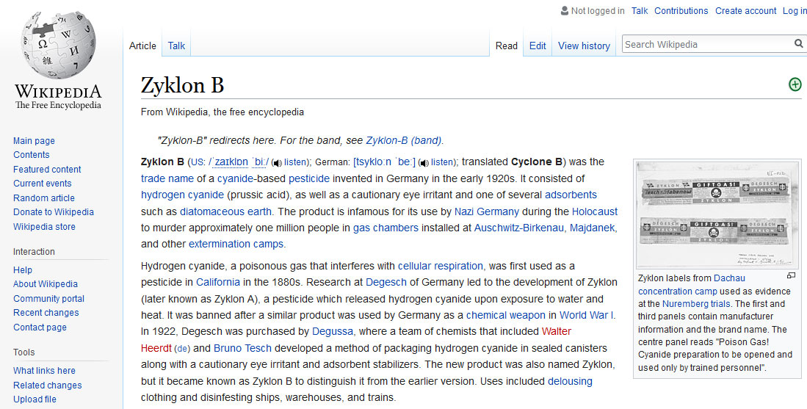The height and width of the screenshot is (409, 807).
Task: Go to Main page in sidebar
Action: [x=34, y=140]
